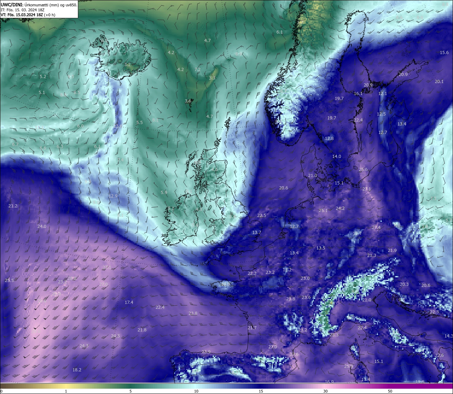
Task: Click the 20.1 value on the map
Action: [x=439, y=82]
